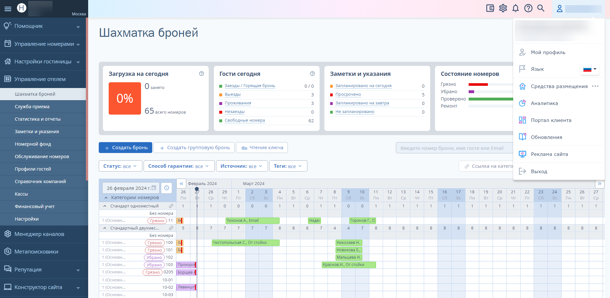Screen dimensions: 610x298
Task: Select Обновления in user menu
Action: point(559,137)
